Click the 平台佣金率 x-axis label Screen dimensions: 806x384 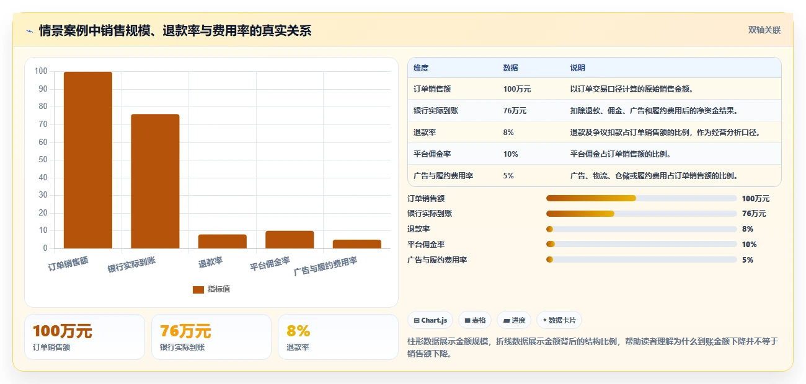pyautogui.click(x=270, y=264)
